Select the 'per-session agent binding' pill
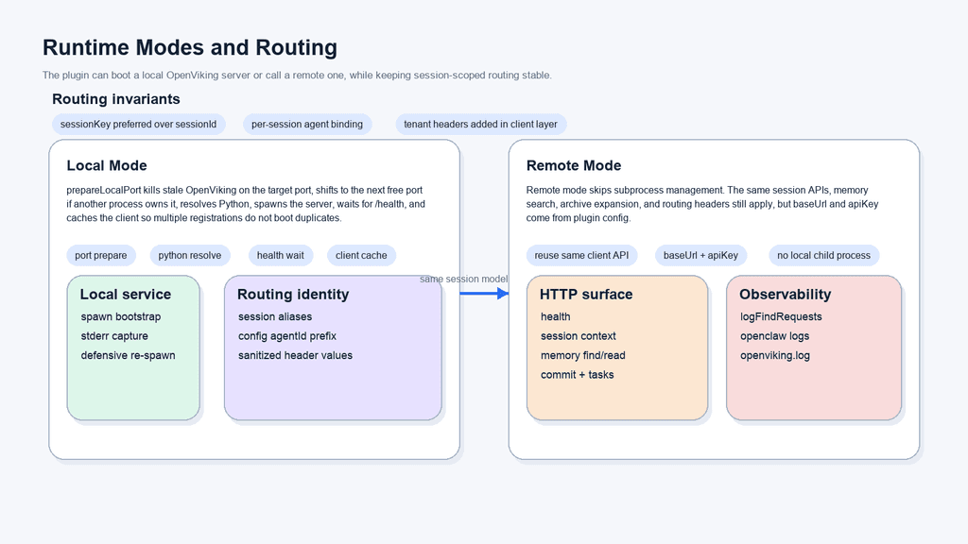968x544 pixels. (x=307, y=124)
